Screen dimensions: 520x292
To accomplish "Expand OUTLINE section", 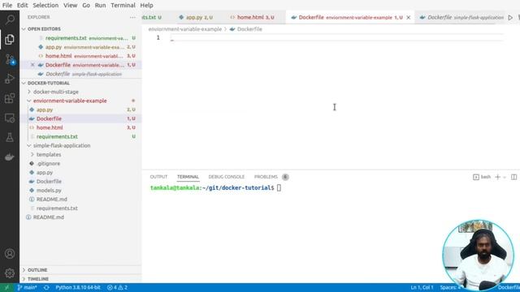I will pos(37,270).
